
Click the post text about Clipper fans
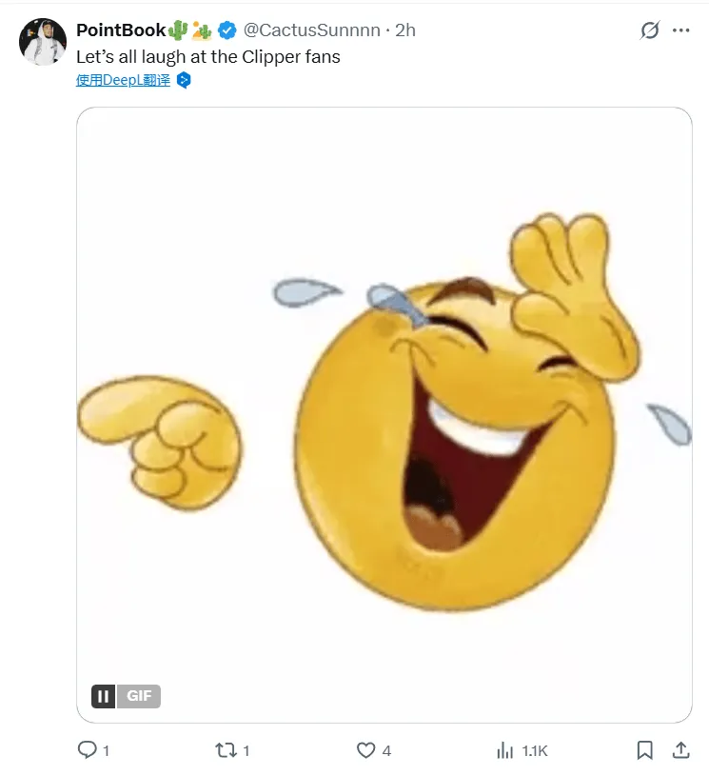[207, 56]
